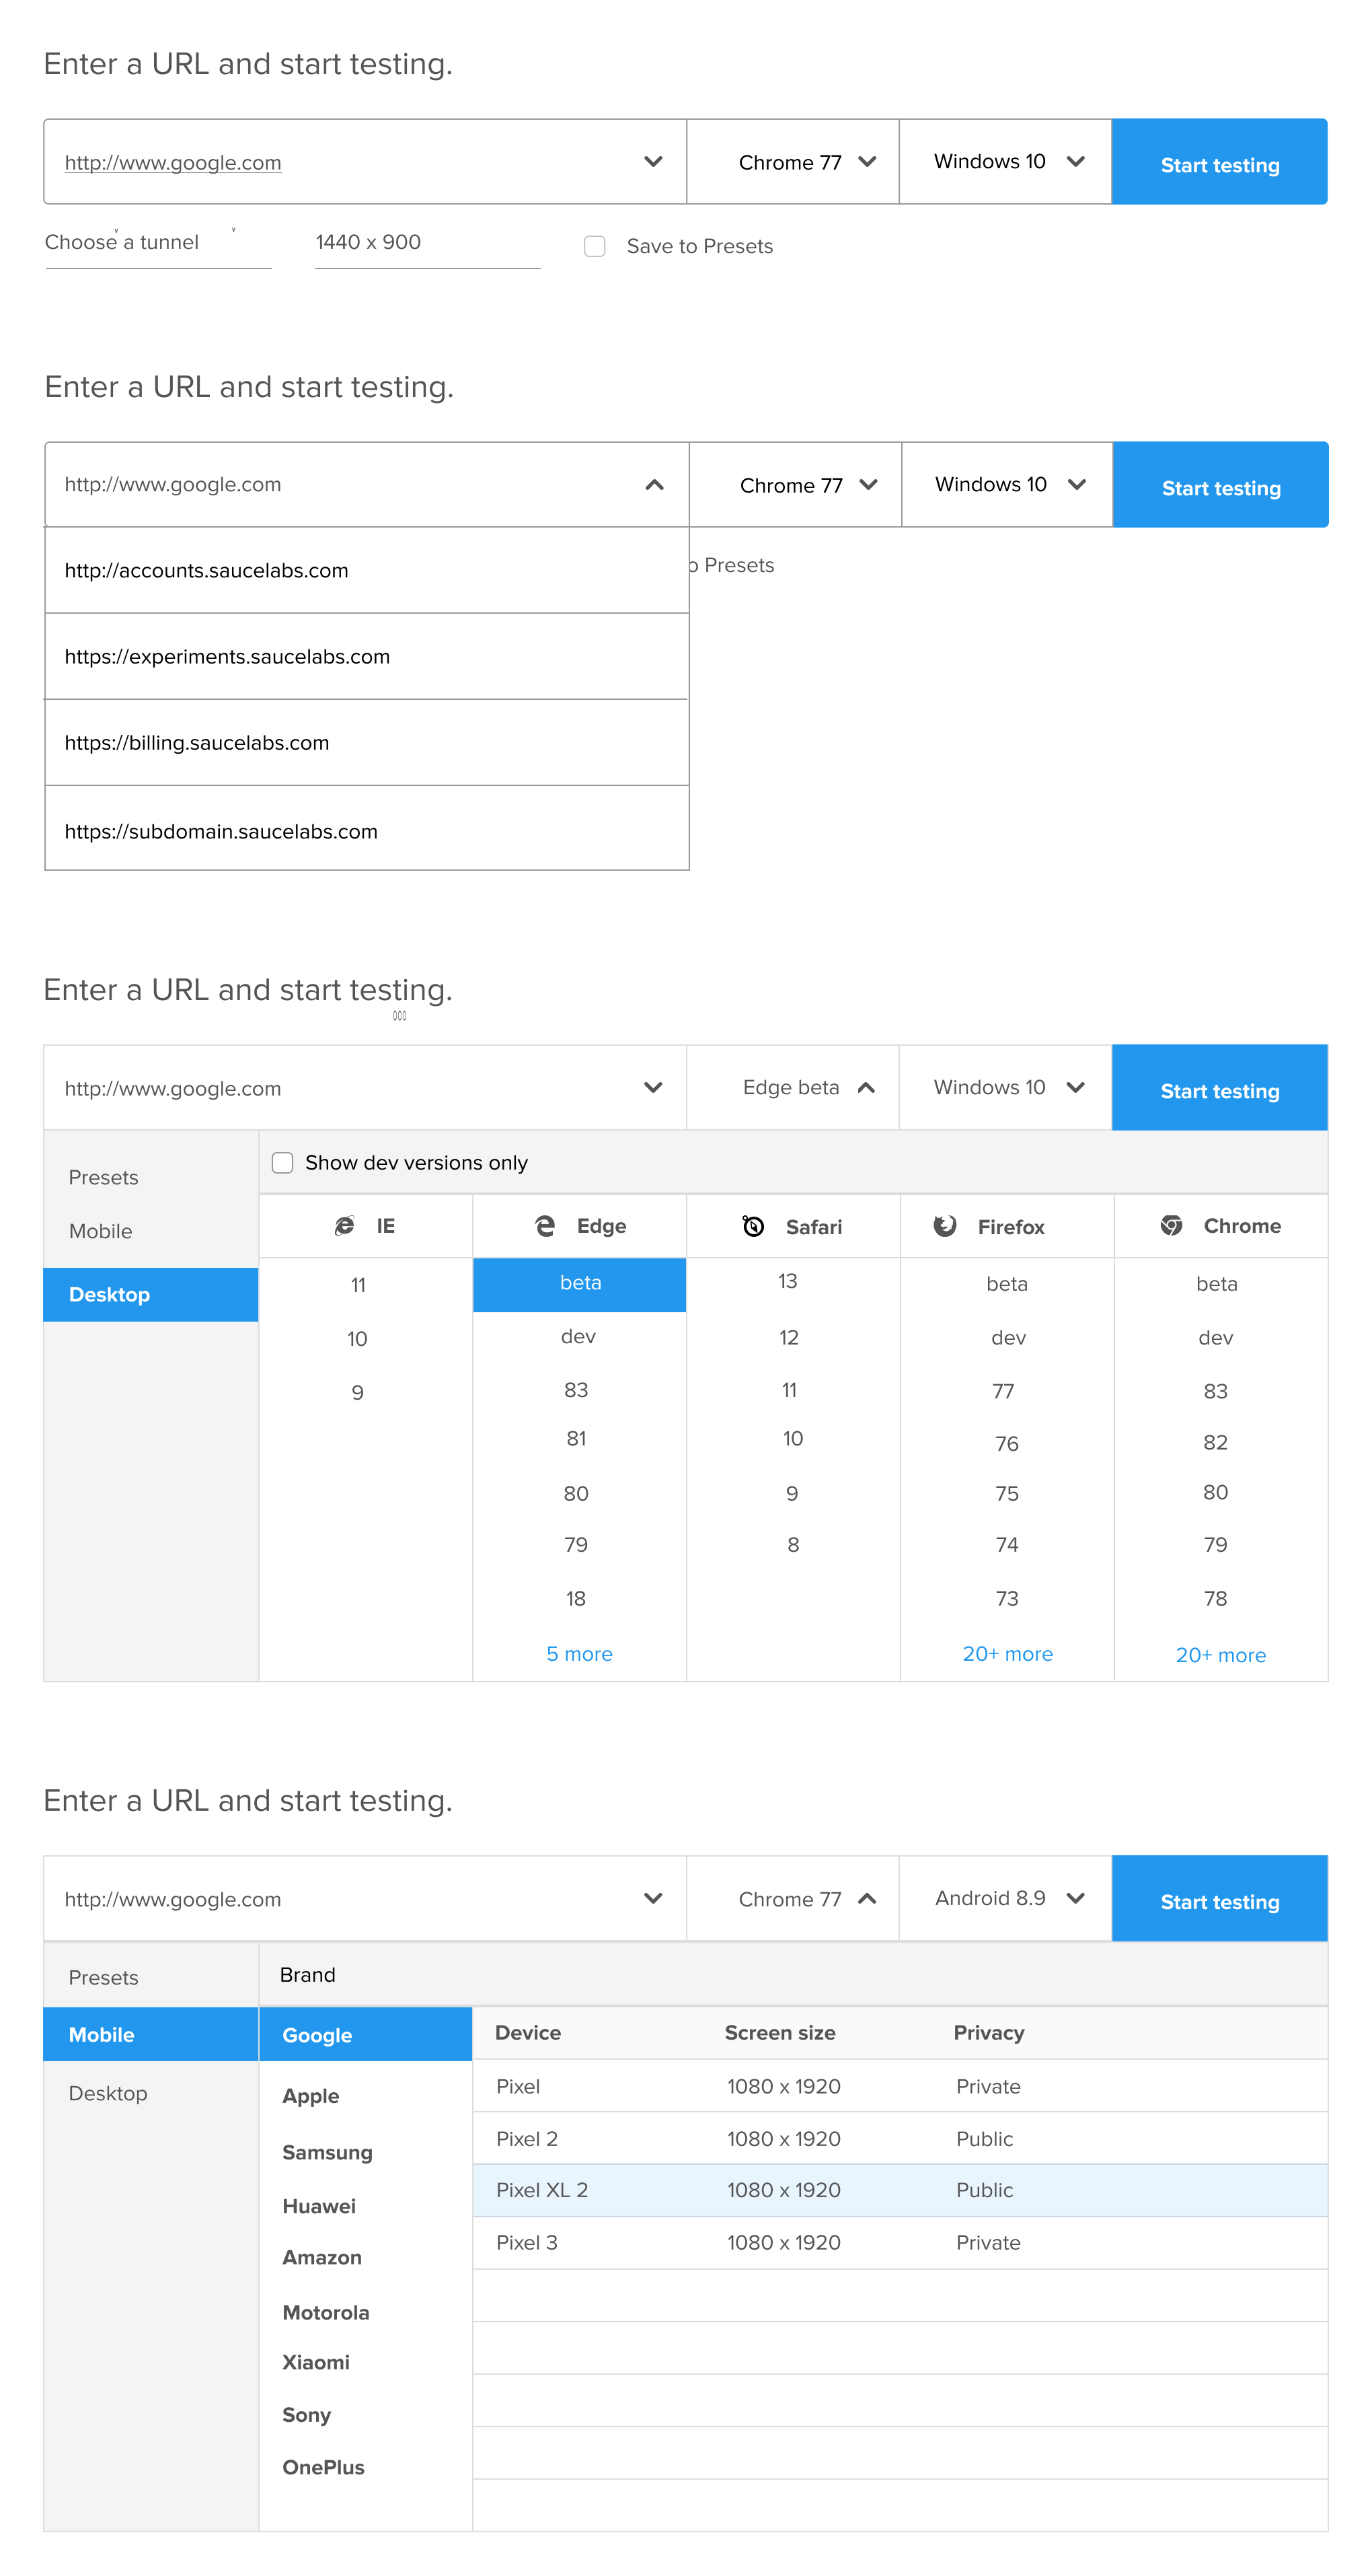Choose http://accounts.saucelabs.com suggestion
This screenshot has width=1372, height=2576.
point(367,570)
